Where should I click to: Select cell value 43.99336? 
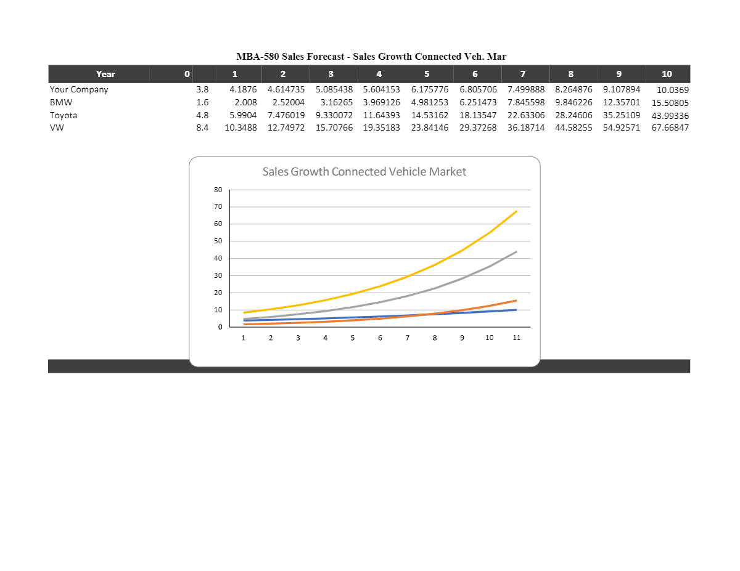coord(670,116)
